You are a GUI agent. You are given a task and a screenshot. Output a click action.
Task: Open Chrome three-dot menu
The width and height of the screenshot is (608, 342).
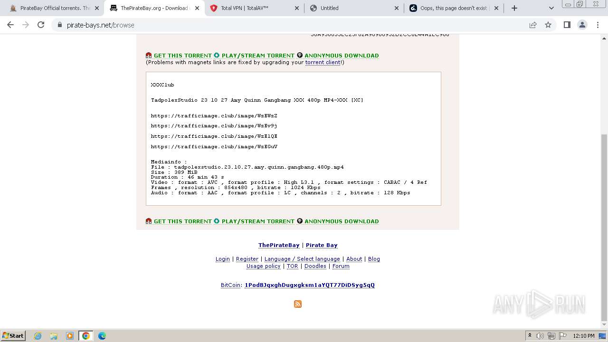[598, 25]
